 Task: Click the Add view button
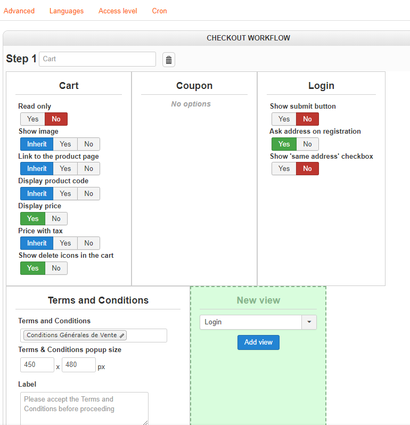[x=258, y=342]
